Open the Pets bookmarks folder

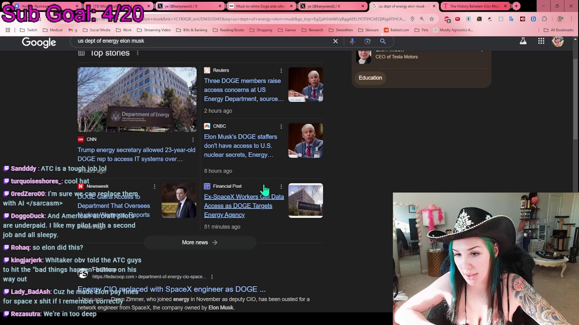pyautogui.click(x=421, y=30)
